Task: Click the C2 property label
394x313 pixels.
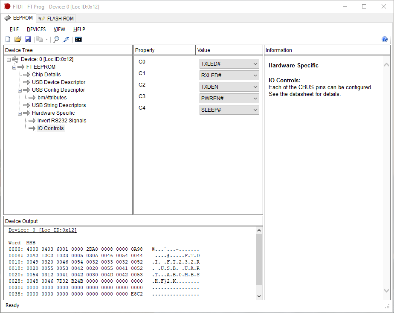Action: tap(142, 85)
